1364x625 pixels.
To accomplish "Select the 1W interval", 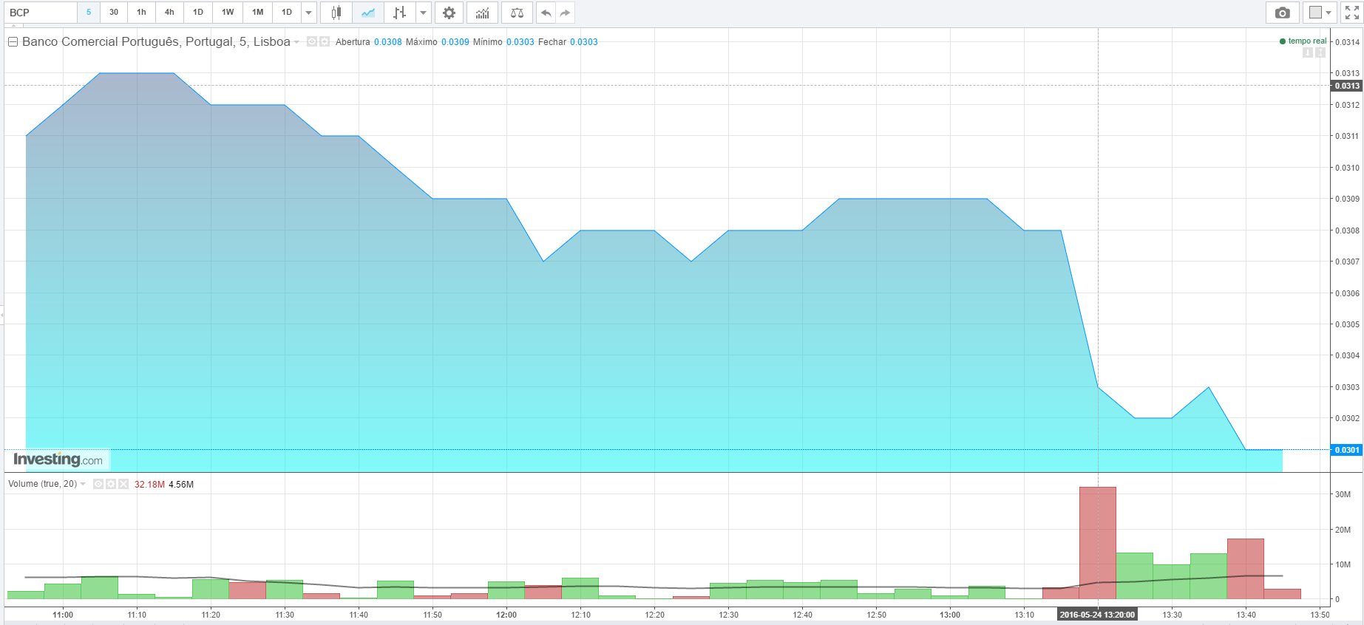I will (228, 13).
